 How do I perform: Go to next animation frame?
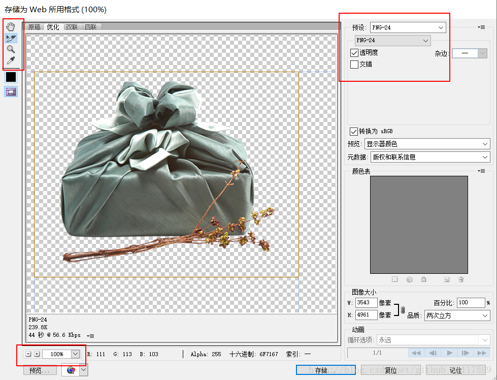click(466, 353)
